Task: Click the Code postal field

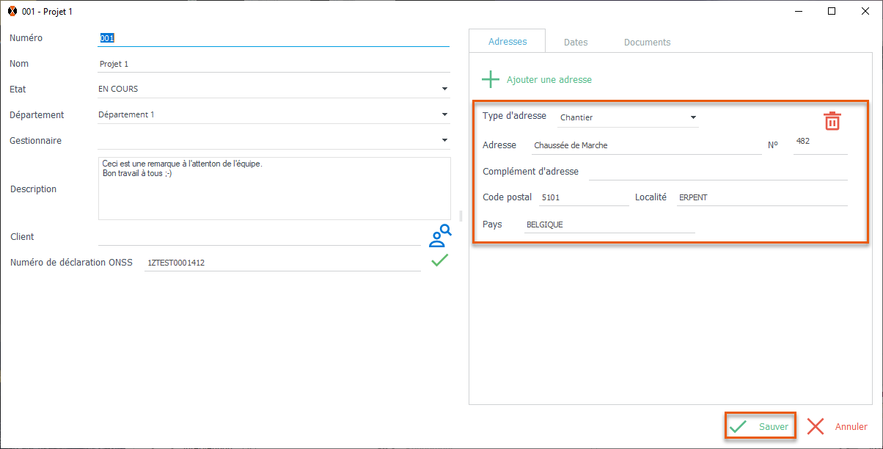Action: (x=582, y=198)
